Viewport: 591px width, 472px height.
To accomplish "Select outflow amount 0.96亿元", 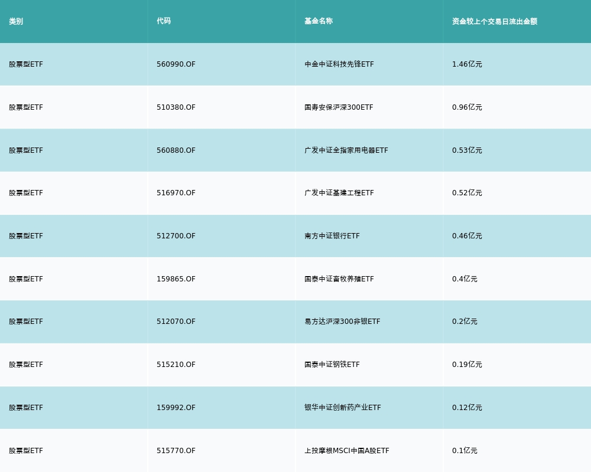I will [467, 107].
